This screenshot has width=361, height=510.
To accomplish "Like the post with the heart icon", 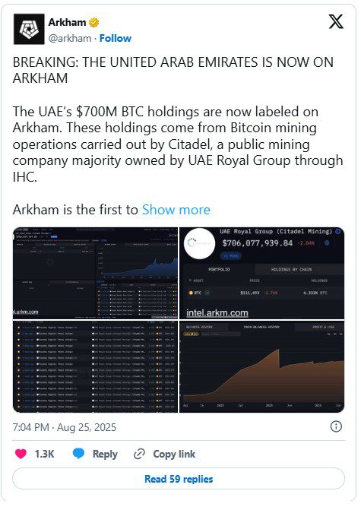I will coord(21,454).
